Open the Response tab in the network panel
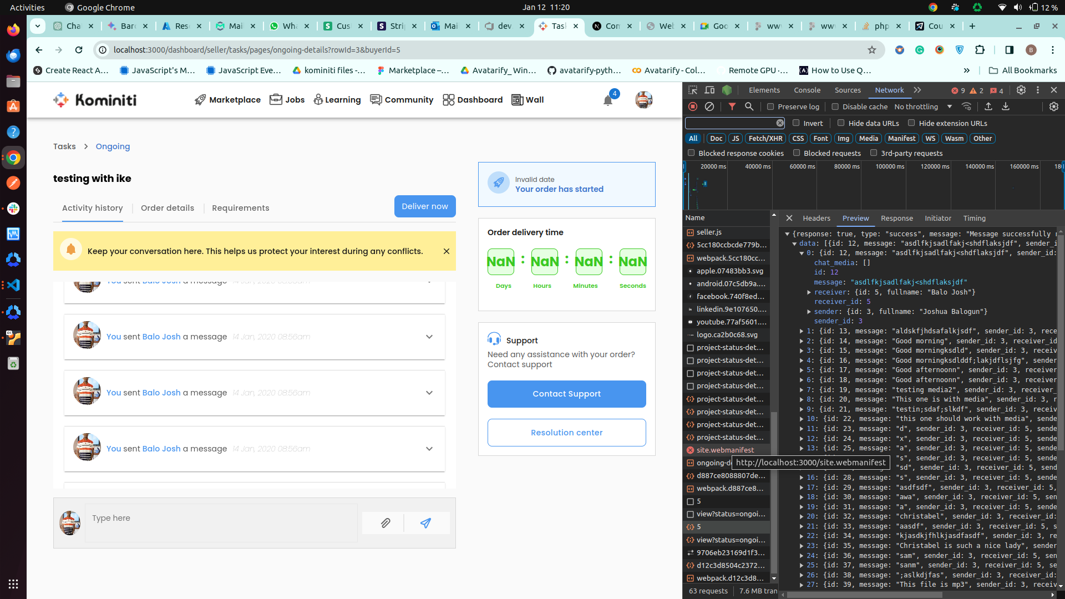Image resolution: width=1065 pixels, height=599 pixels. pyautogui.click(x=896, y=218)
